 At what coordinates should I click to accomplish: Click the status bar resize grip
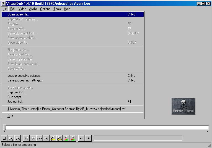tap(210, 145)
